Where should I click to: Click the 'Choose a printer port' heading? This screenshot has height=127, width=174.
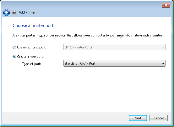point(33,26)
